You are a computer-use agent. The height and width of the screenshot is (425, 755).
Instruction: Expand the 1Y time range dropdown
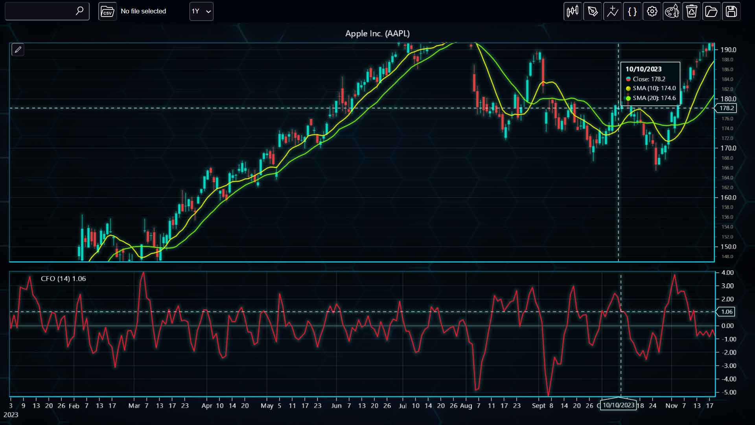pos(201,11)
